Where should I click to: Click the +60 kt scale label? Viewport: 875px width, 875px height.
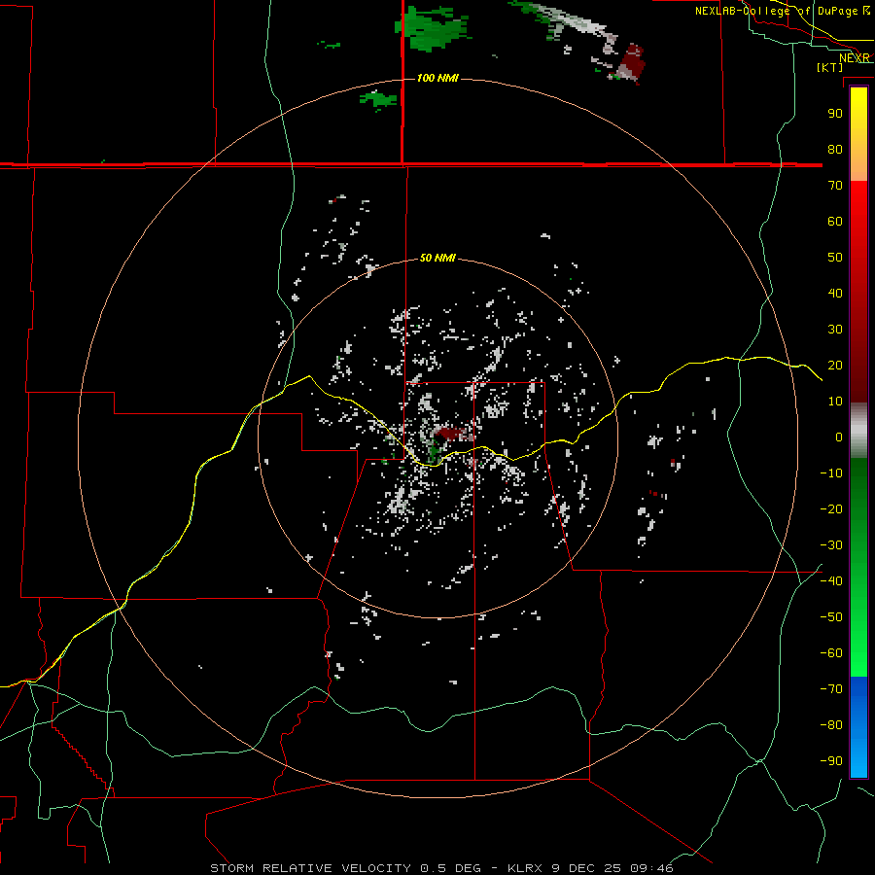835,222
